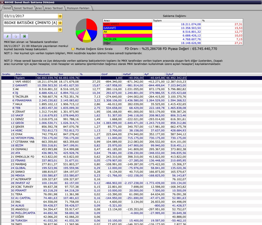This screenshot has height=225, width=262.
Task: Sort the table by the ÜçAyF column header
Action: (176, 74)
